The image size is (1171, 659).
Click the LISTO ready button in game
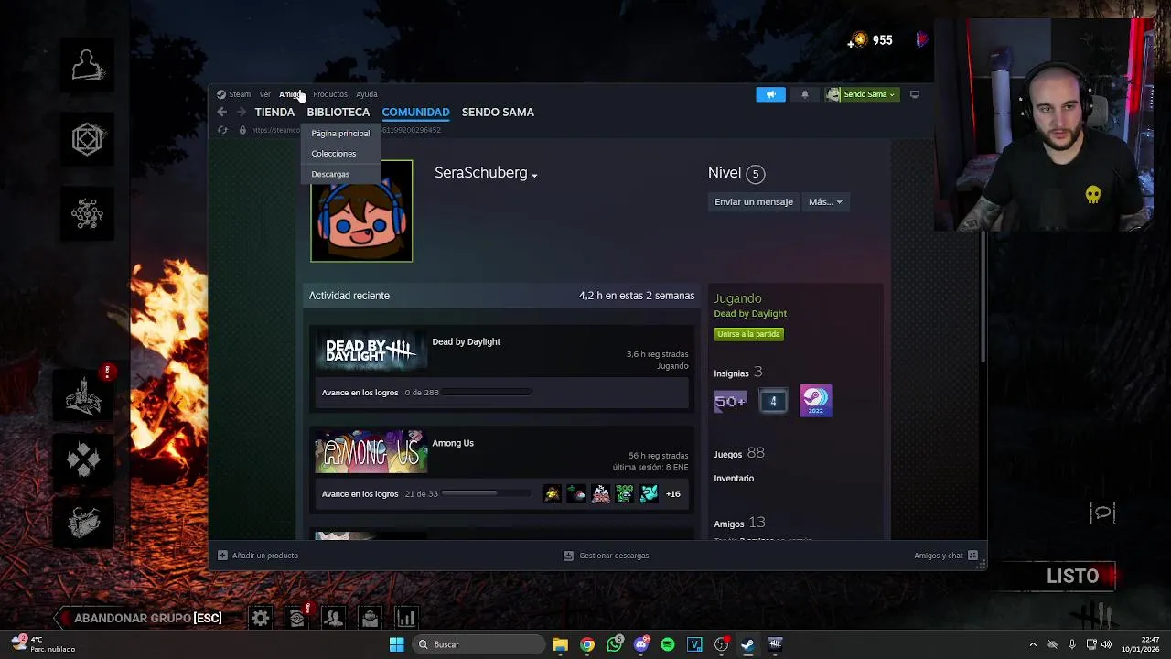(x=1072, y=577)
